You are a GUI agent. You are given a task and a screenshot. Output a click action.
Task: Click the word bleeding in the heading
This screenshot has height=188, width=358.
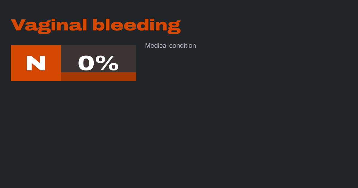[x=136, y=25]
